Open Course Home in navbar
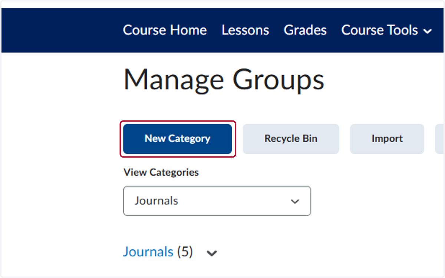Image resolution: width=445 pixels, height=278 pixels. point(165,30)
